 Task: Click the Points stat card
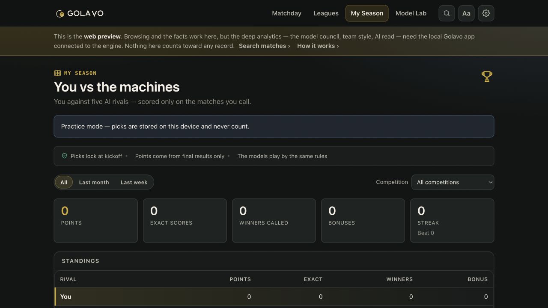click(x=96, y=220)
